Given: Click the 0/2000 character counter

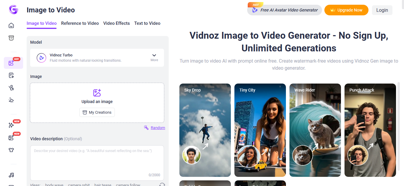Looking at the screenshot, I should click(154, 175).
